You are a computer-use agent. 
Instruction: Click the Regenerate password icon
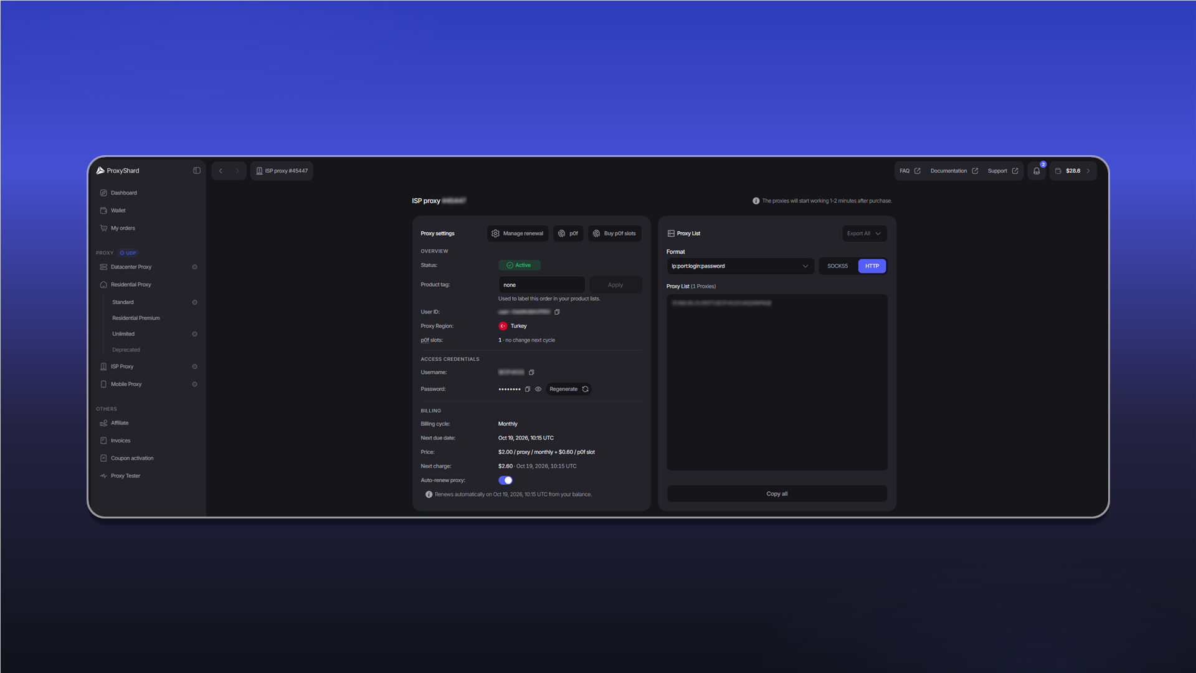[585, 389]
